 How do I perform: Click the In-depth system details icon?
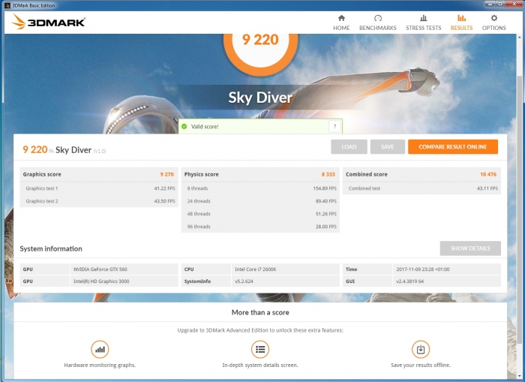(260, 349)
